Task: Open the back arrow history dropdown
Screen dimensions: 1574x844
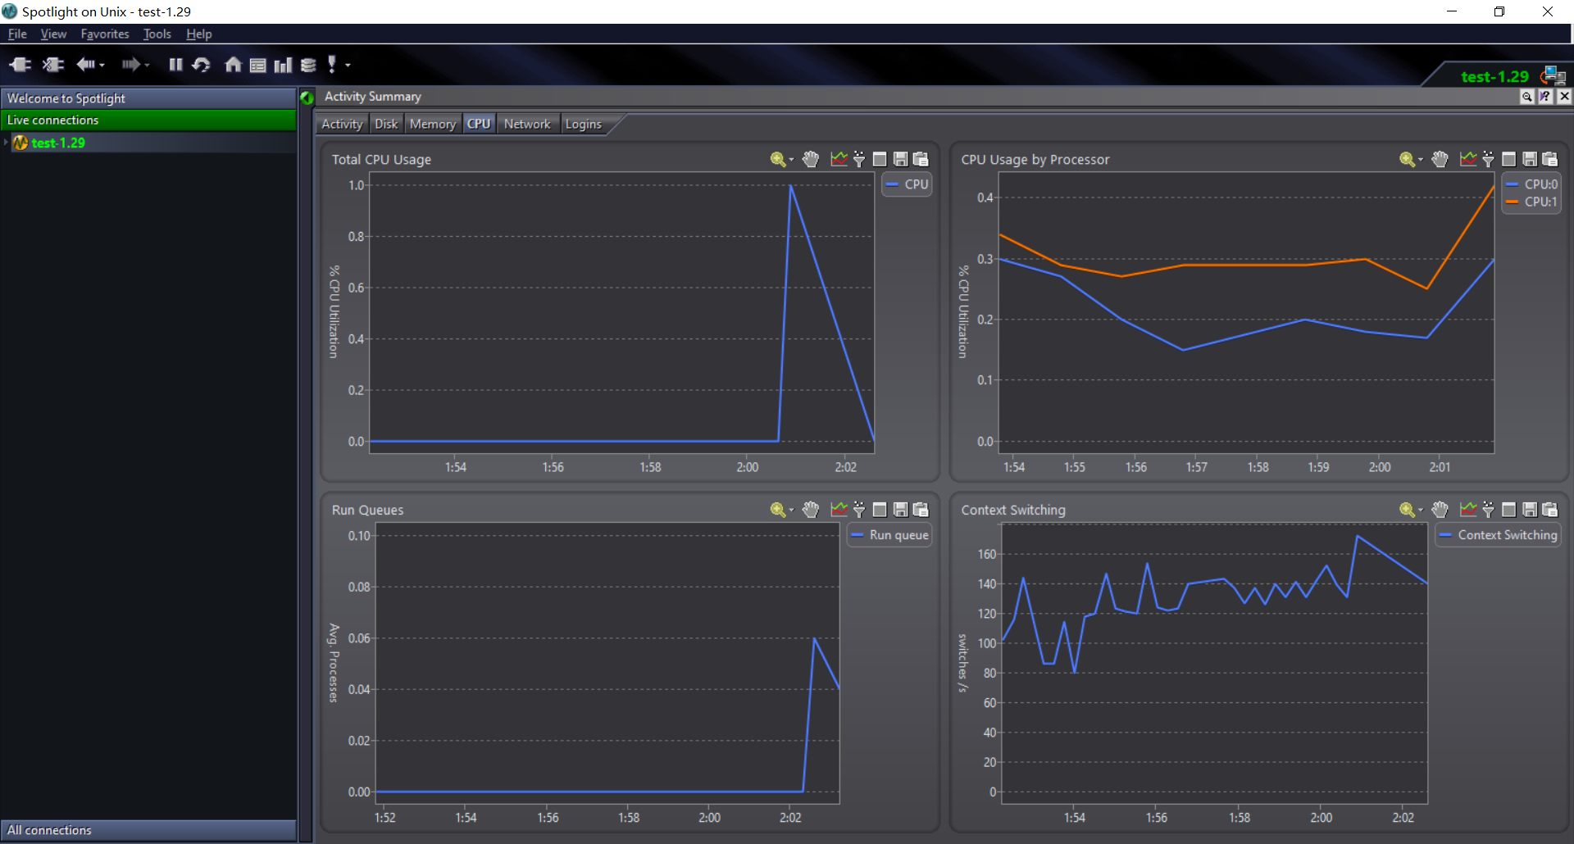Action: pyautogui.click(x=102, y=66)
